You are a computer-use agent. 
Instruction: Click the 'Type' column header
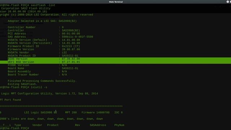18,125
